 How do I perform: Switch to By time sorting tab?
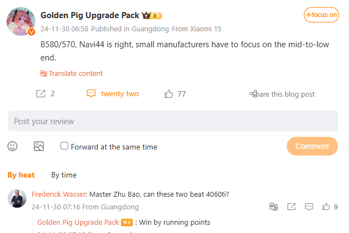coord(64,175)
